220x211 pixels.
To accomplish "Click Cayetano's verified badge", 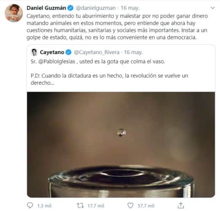I will (69, 52).
